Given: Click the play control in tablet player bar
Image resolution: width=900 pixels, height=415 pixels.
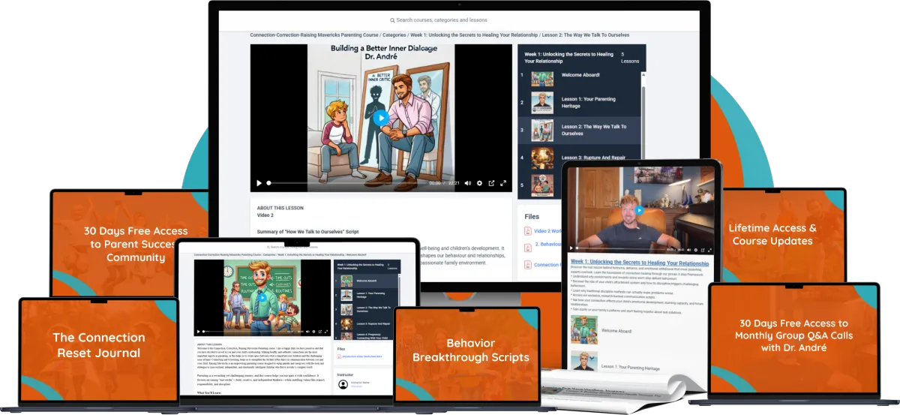Looking at the screenshot, I should coord(571,248).
